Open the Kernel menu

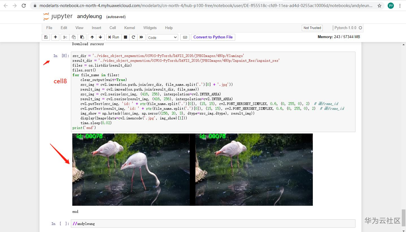(130, 28)
